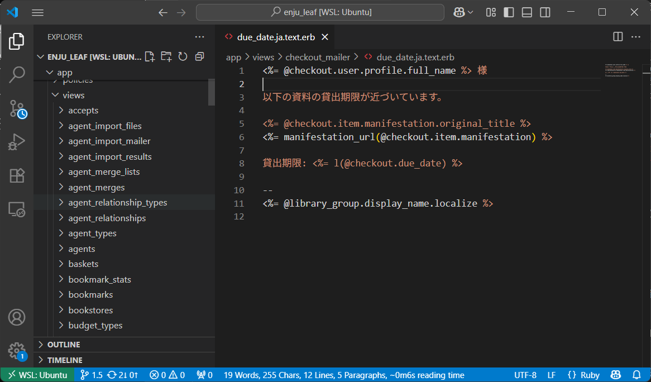Viewport: 651px width, 382px height.
Task: Collapse the app folder
Action: pyautogui.click(x=124, y=73)
